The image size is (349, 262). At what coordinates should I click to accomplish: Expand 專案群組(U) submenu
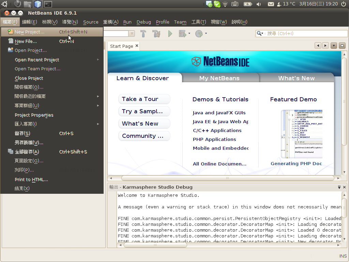52,106
